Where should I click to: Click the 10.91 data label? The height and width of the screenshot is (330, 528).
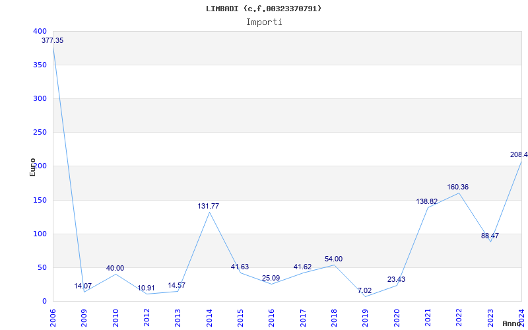click(x=146, y=288)
